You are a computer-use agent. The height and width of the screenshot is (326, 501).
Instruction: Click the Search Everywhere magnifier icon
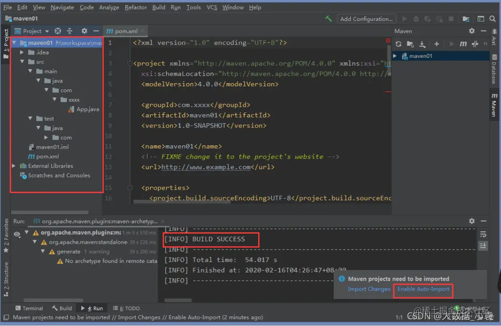(492, 19)
